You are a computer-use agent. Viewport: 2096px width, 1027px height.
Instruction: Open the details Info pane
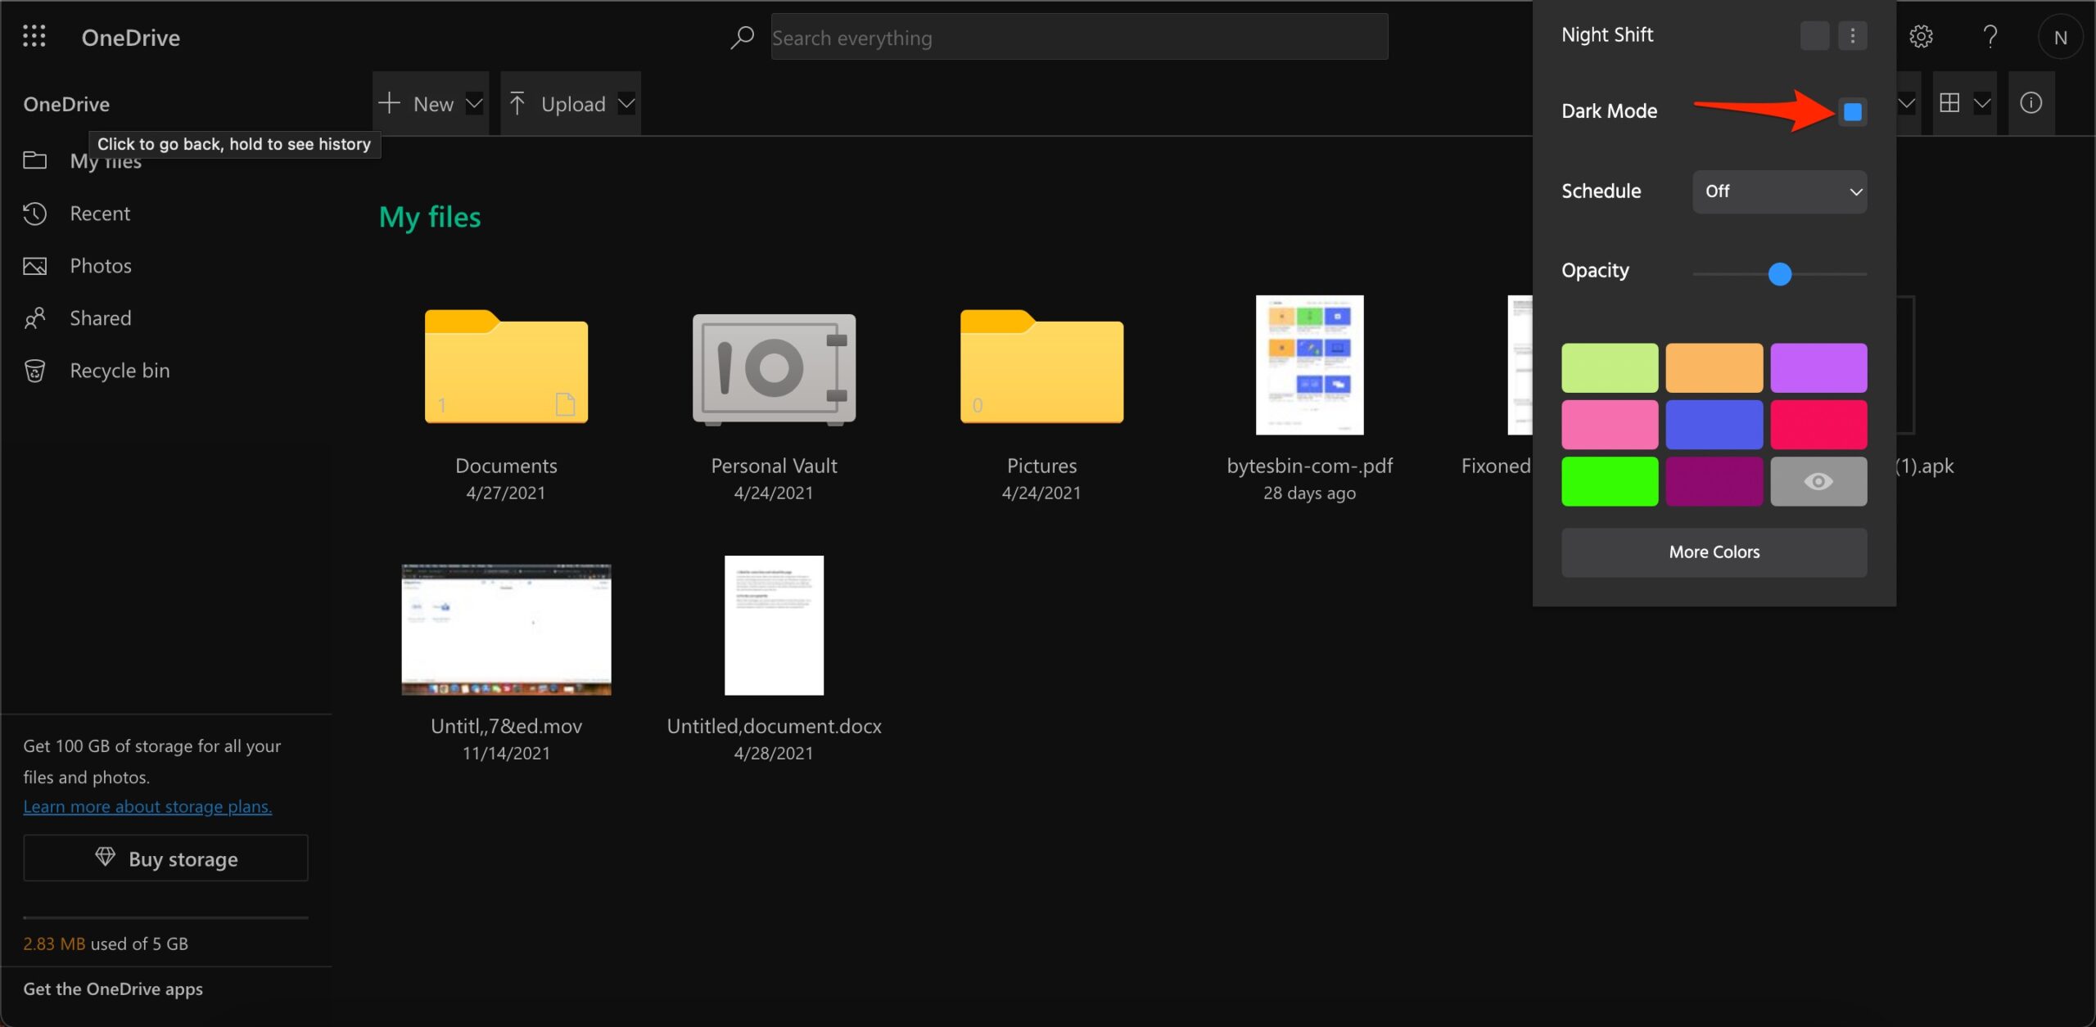click(2030, 102)
